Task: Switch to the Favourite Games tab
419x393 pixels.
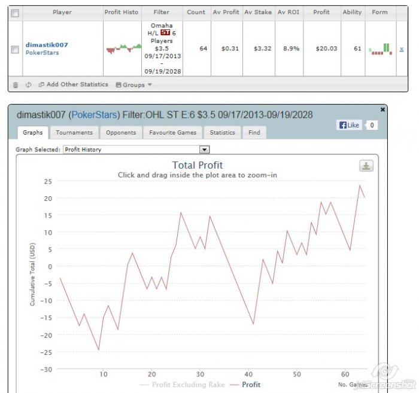Action: point(173,133)
